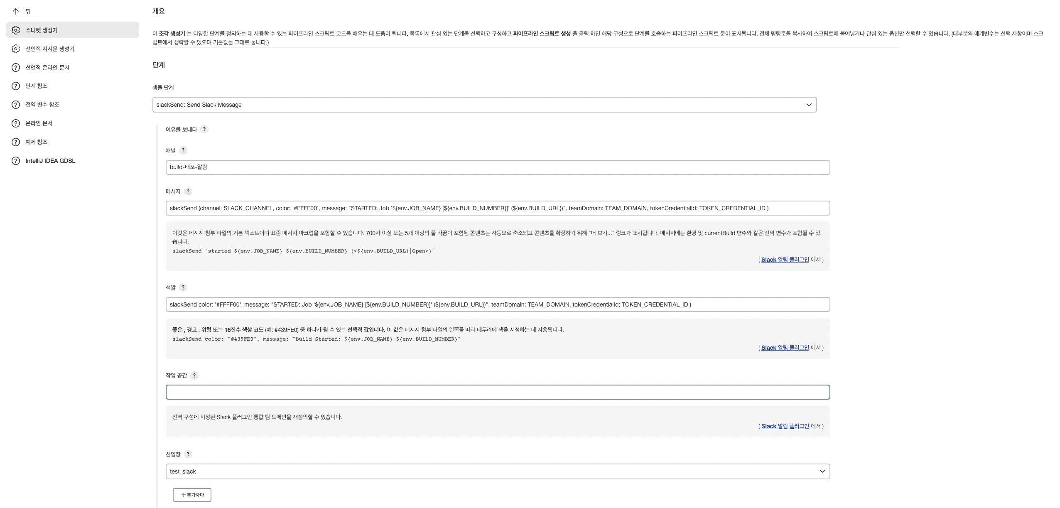Open the 선언적 지시문 생성기 gear icon

[16, 49]
